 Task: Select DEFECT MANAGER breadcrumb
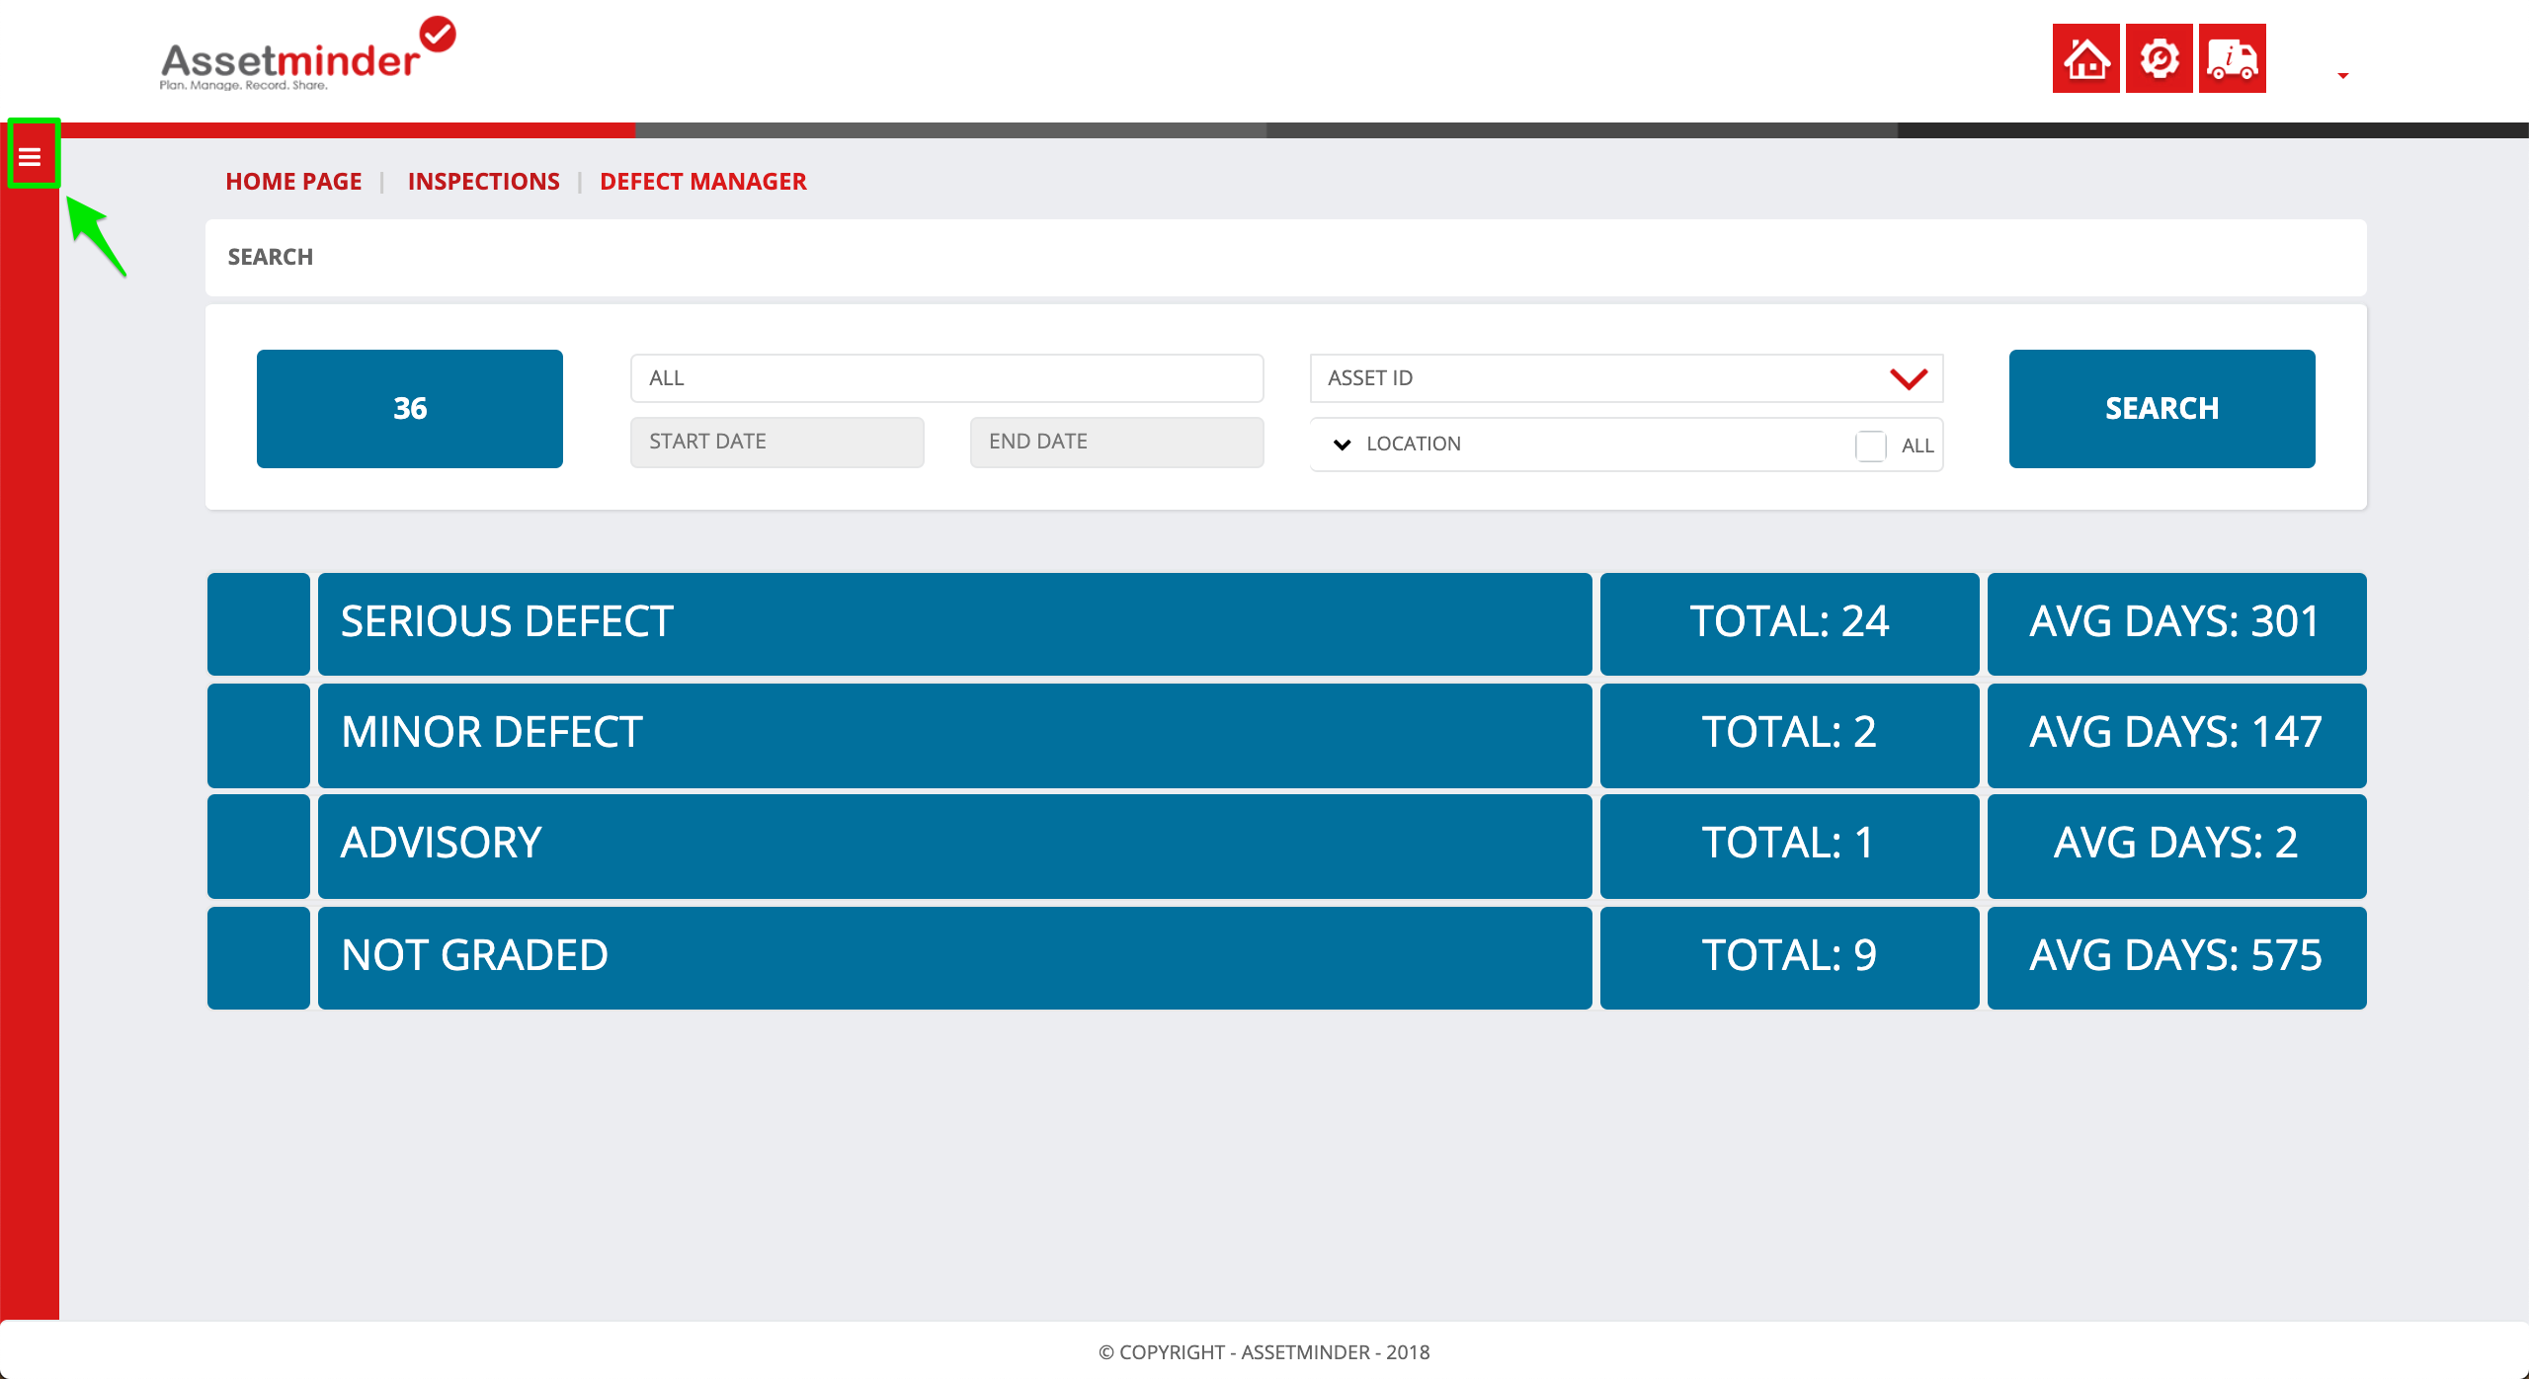click(702, 181)
